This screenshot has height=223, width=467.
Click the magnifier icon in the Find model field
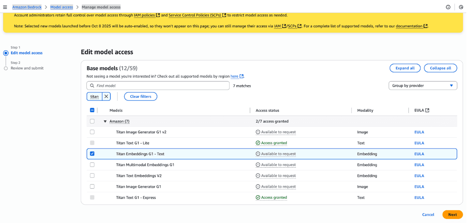pos(91,85)
